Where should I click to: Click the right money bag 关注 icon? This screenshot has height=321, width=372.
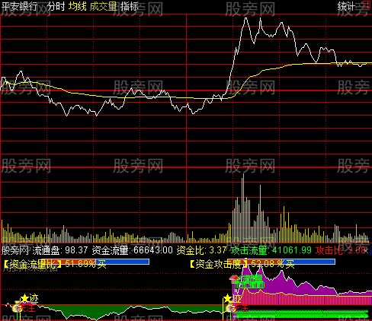click(231, 308)
